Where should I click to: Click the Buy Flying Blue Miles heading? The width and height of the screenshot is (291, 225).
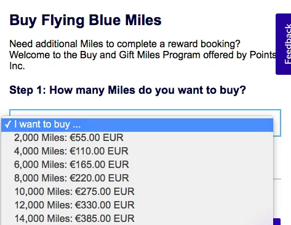[86, 20]
